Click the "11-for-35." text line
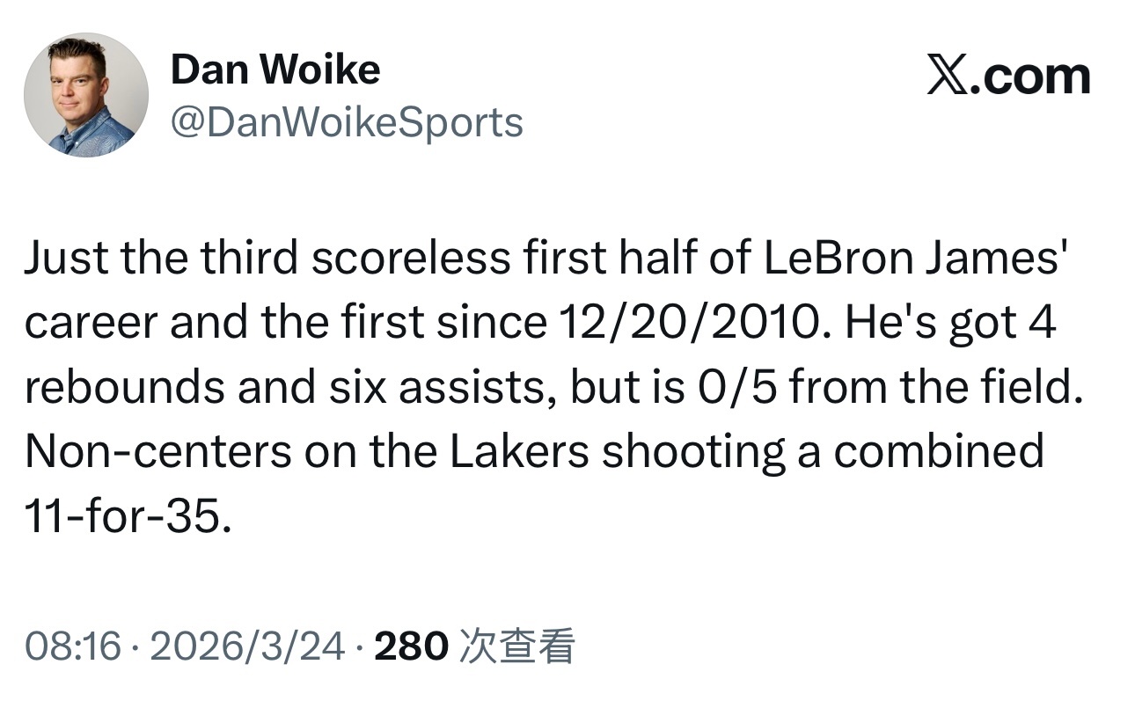The image size is (1135, 701). (x=128, y=517)
